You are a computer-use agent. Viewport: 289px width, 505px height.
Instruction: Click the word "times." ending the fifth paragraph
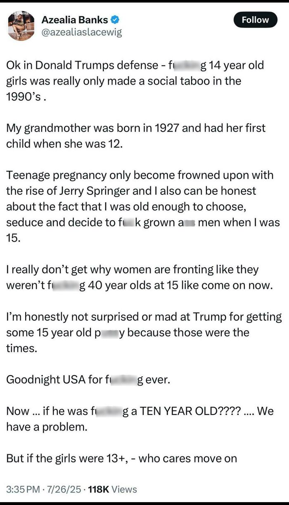coord(21,348)
